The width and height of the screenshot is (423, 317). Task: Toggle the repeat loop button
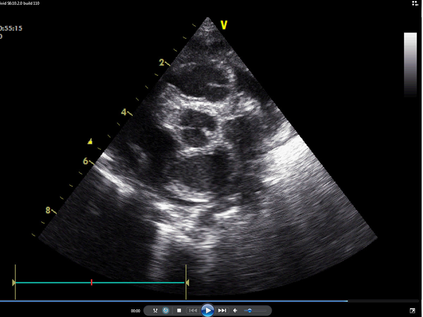pos(166,311)
